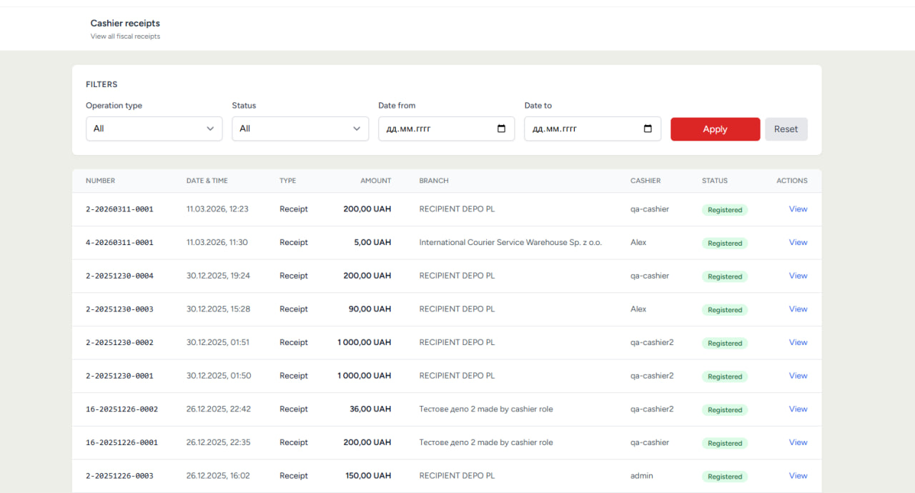Click the red Apply button
The height and width of the screenshot is (493, 915).
[x=715, y=129]
